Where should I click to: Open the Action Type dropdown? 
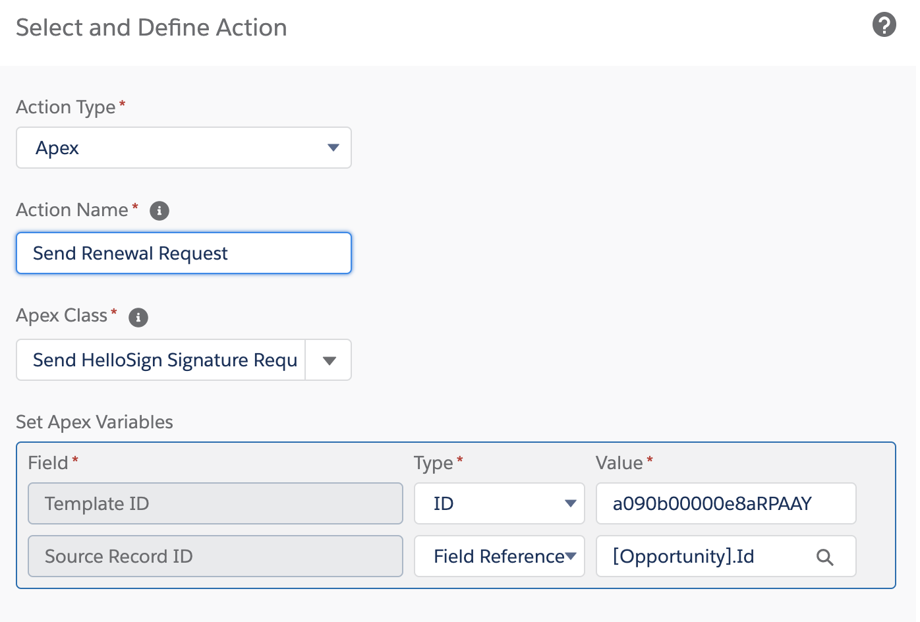click(x=183, y=148)
